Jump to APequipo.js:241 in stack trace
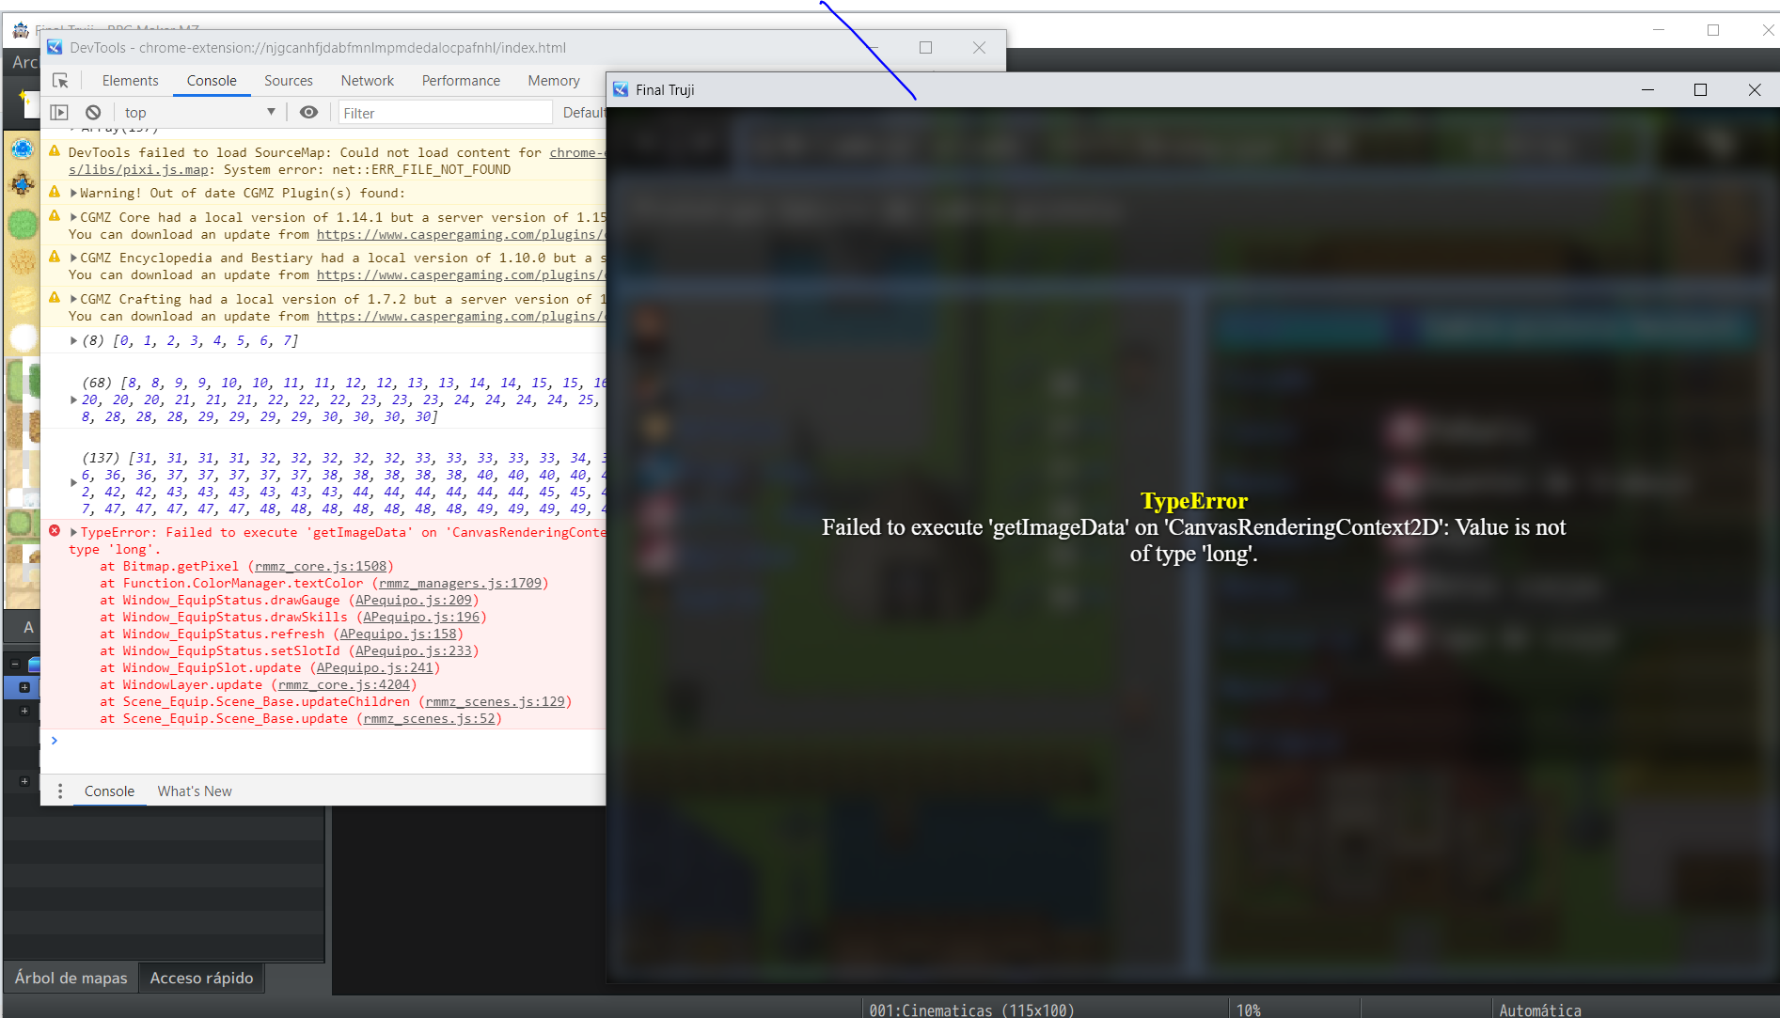Screen dimensions: 1780x1018 (x=375, y=667)
